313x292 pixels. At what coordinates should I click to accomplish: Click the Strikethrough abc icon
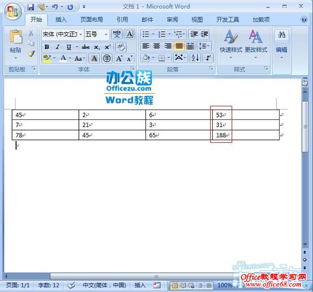tap(86, 47)
